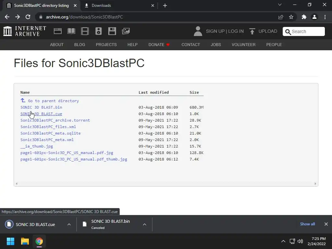The width and height of the screenshot is (332, 249).
Task: Click right arrow of horizontal scrollbar
Action: (x=315, y=184)
